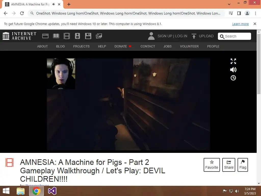
Task: Open a new browser tab
Action: (69, 4)
